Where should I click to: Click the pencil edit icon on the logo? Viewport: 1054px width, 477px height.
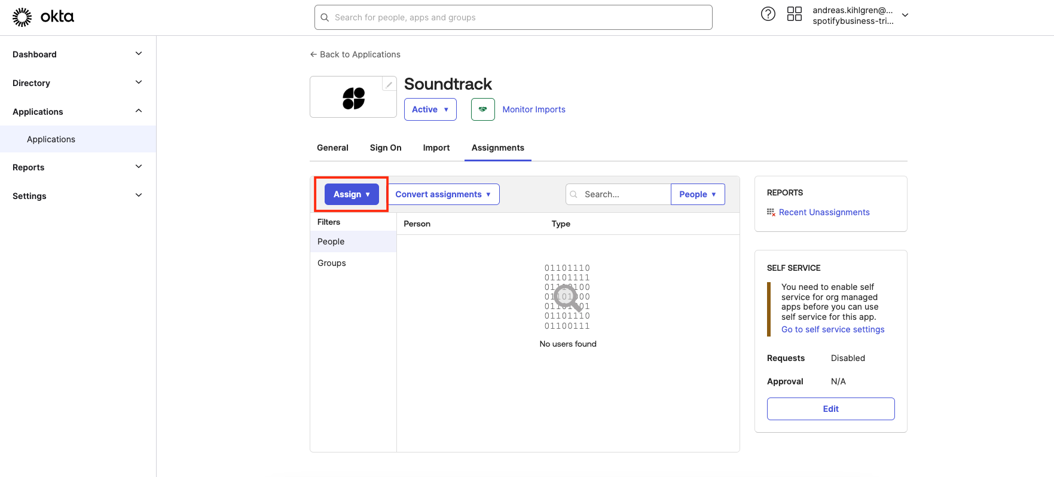(x=389, y=85)
